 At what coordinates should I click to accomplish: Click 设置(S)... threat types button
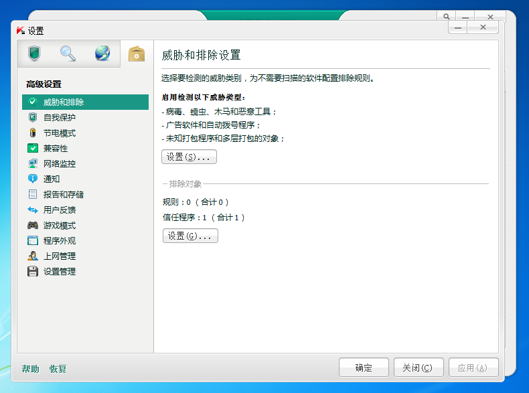189,157
